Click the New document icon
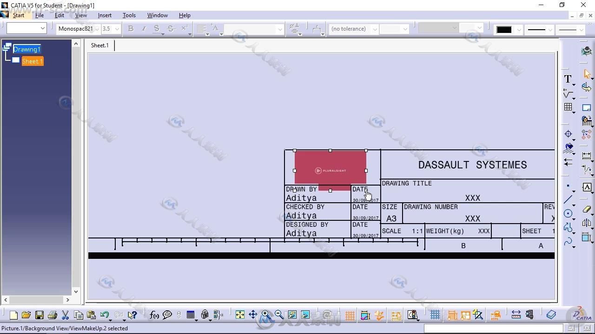This screenshot has width=595, height=334. [13, 315]
